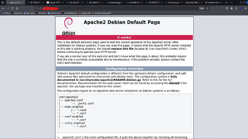Click the manual link in Configuration Overview

click(x=174, y=83)
